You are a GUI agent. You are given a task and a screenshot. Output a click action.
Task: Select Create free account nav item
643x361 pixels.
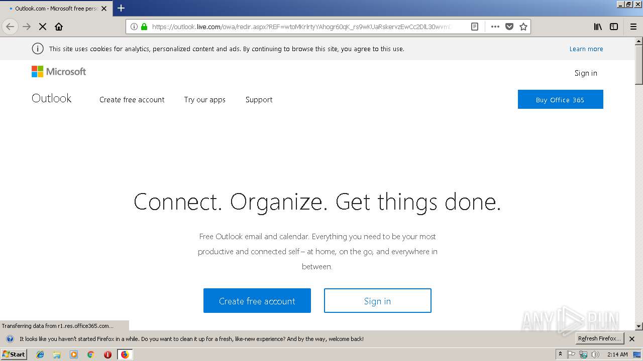[x=132, y=100]
